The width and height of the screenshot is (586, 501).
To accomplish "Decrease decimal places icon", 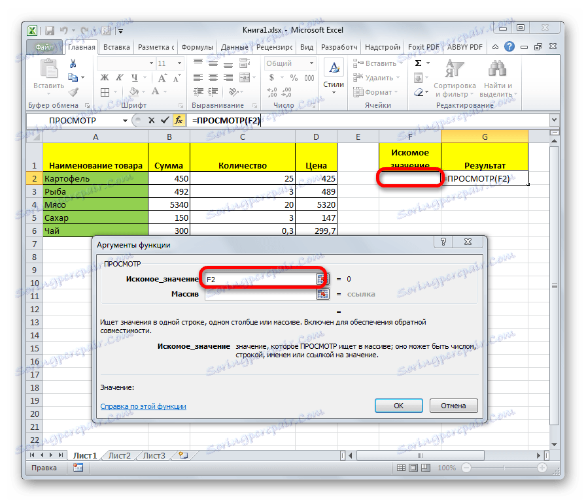I will coord(286,92).
